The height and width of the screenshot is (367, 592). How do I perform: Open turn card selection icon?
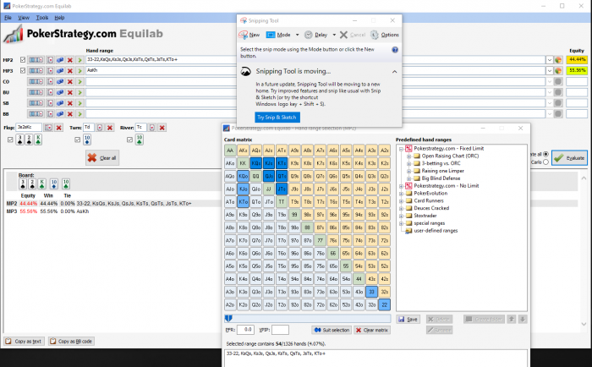pyautogui.click(x=100, y=128)
